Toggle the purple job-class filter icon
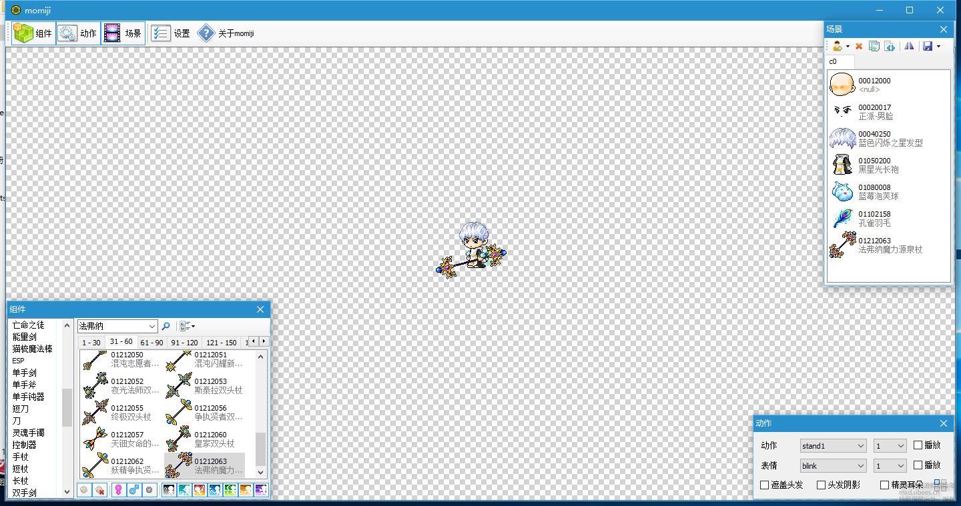The width and height of the screenshot is (961, 506). click(262, 490)
